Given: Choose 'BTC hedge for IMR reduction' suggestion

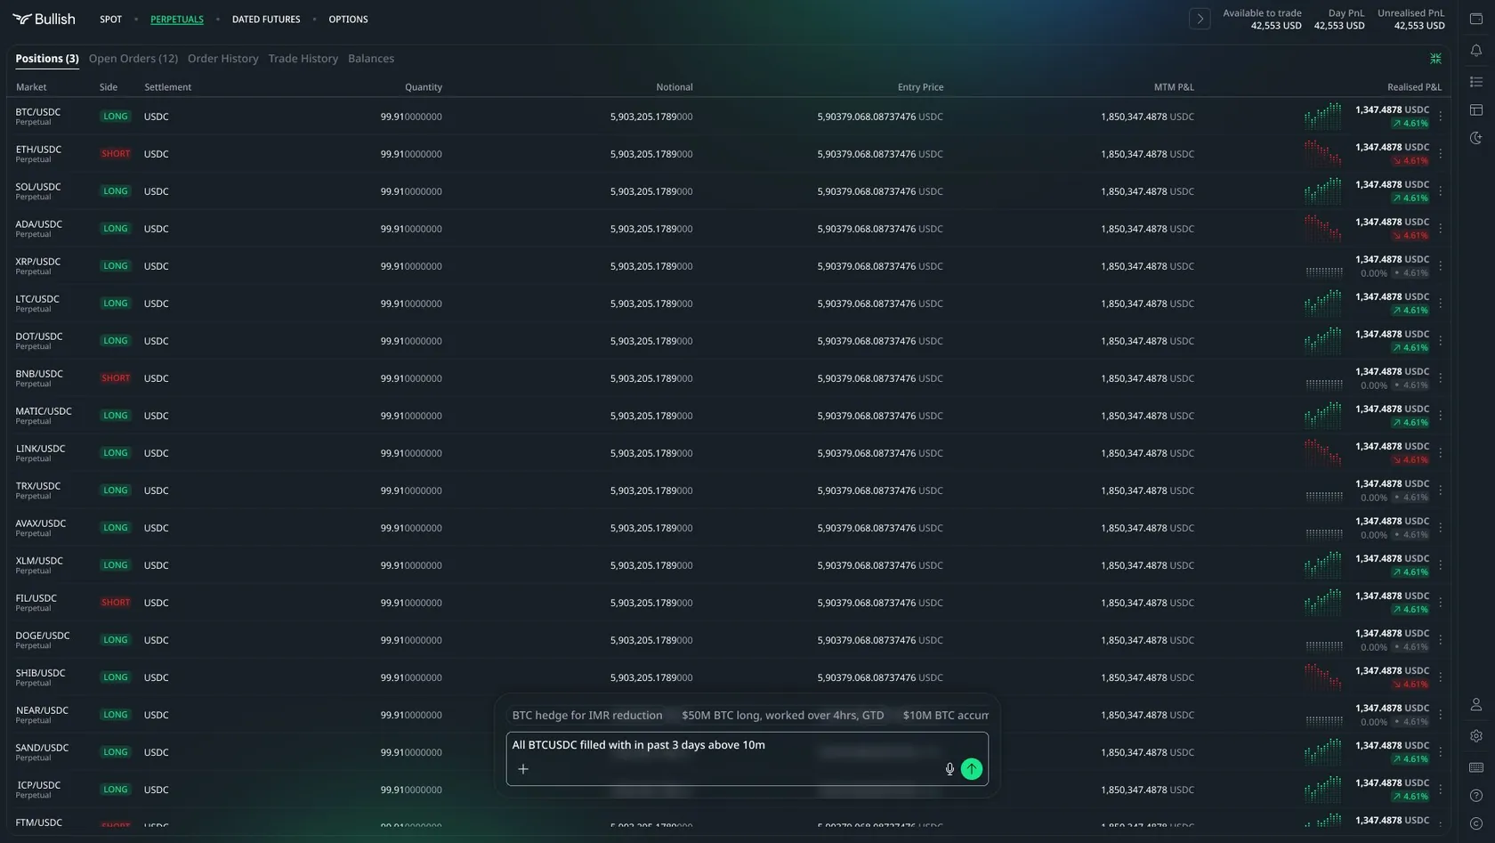Looking at the screenshot, I should [x=587, y=716].
